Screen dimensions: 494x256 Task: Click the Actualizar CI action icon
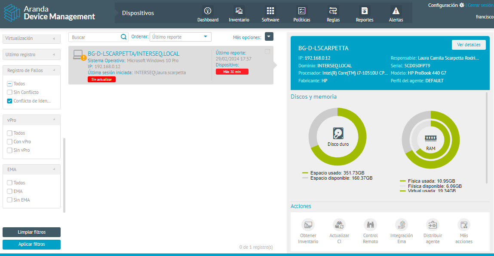339,225
